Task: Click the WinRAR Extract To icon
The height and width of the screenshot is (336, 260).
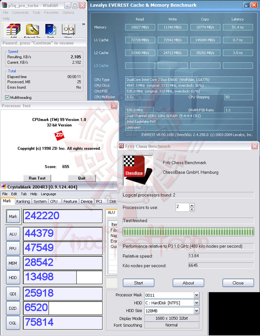Action: [x=32, y=30]
